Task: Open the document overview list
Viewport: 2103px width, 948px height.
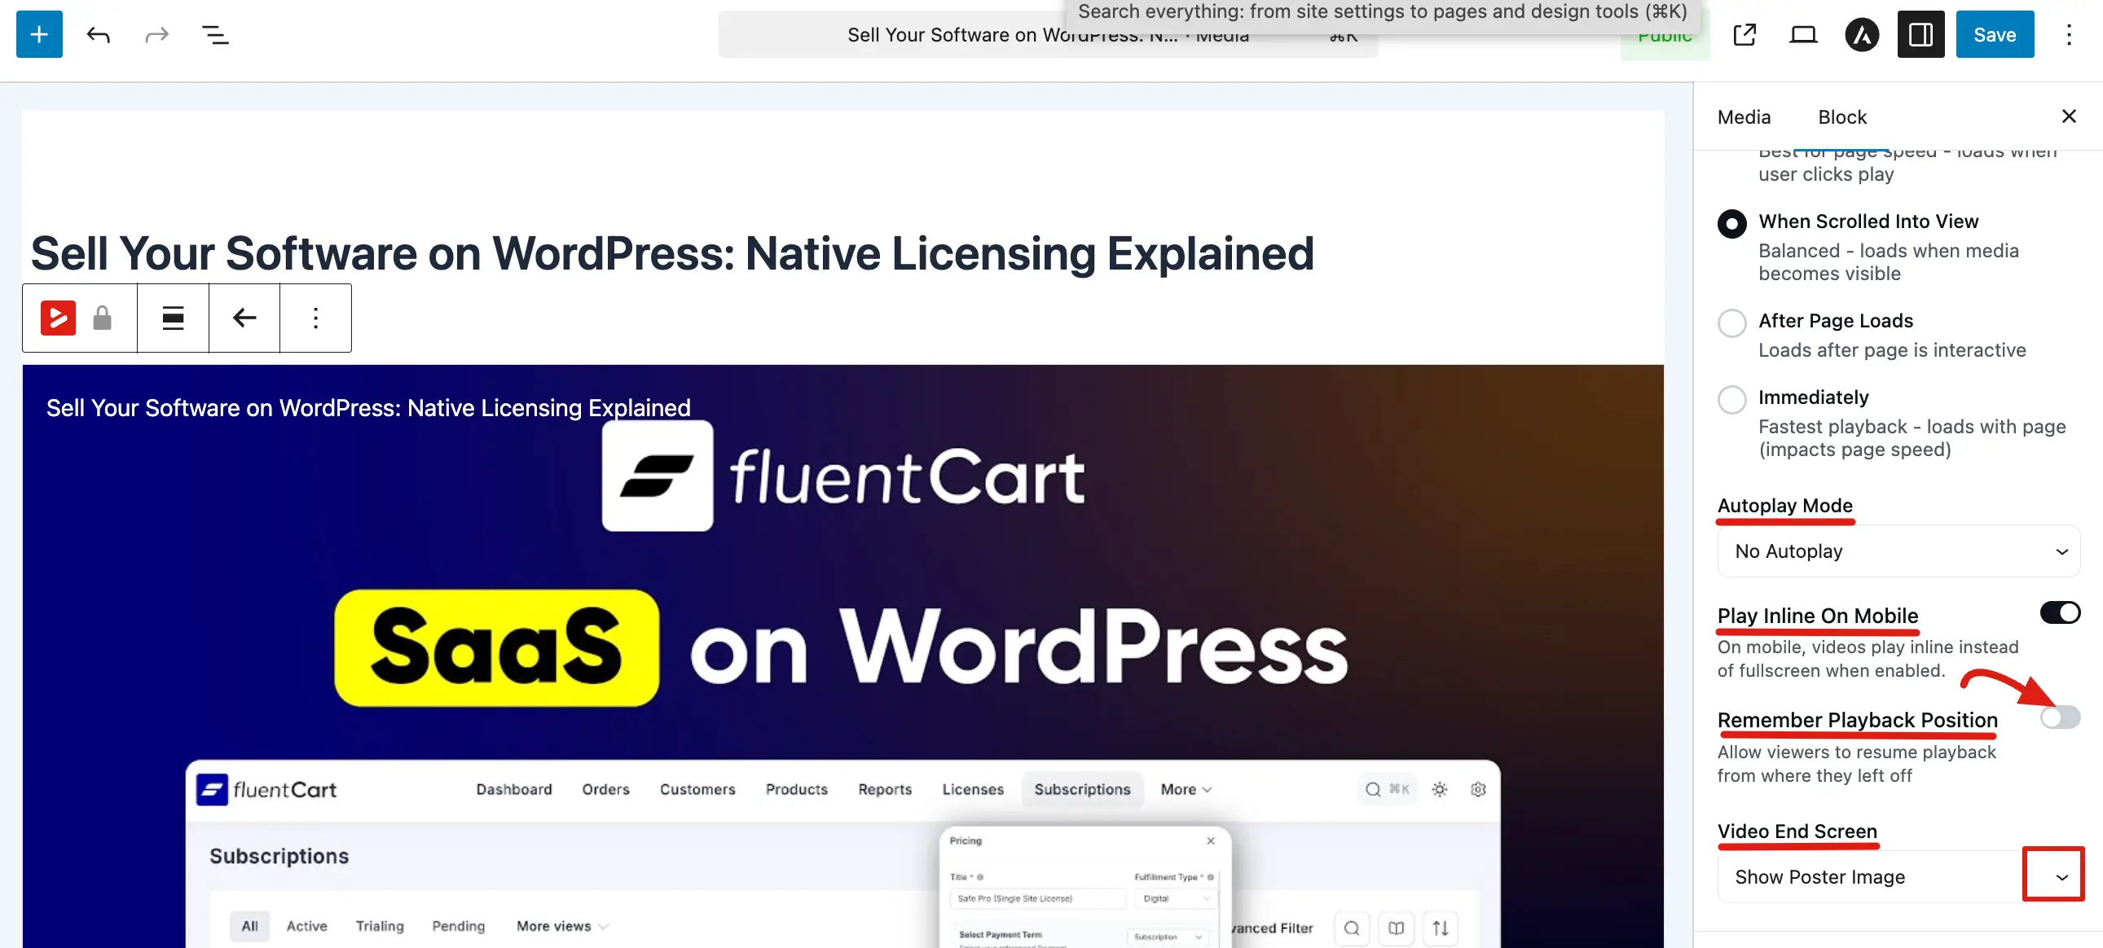Action: click(216, 34)
